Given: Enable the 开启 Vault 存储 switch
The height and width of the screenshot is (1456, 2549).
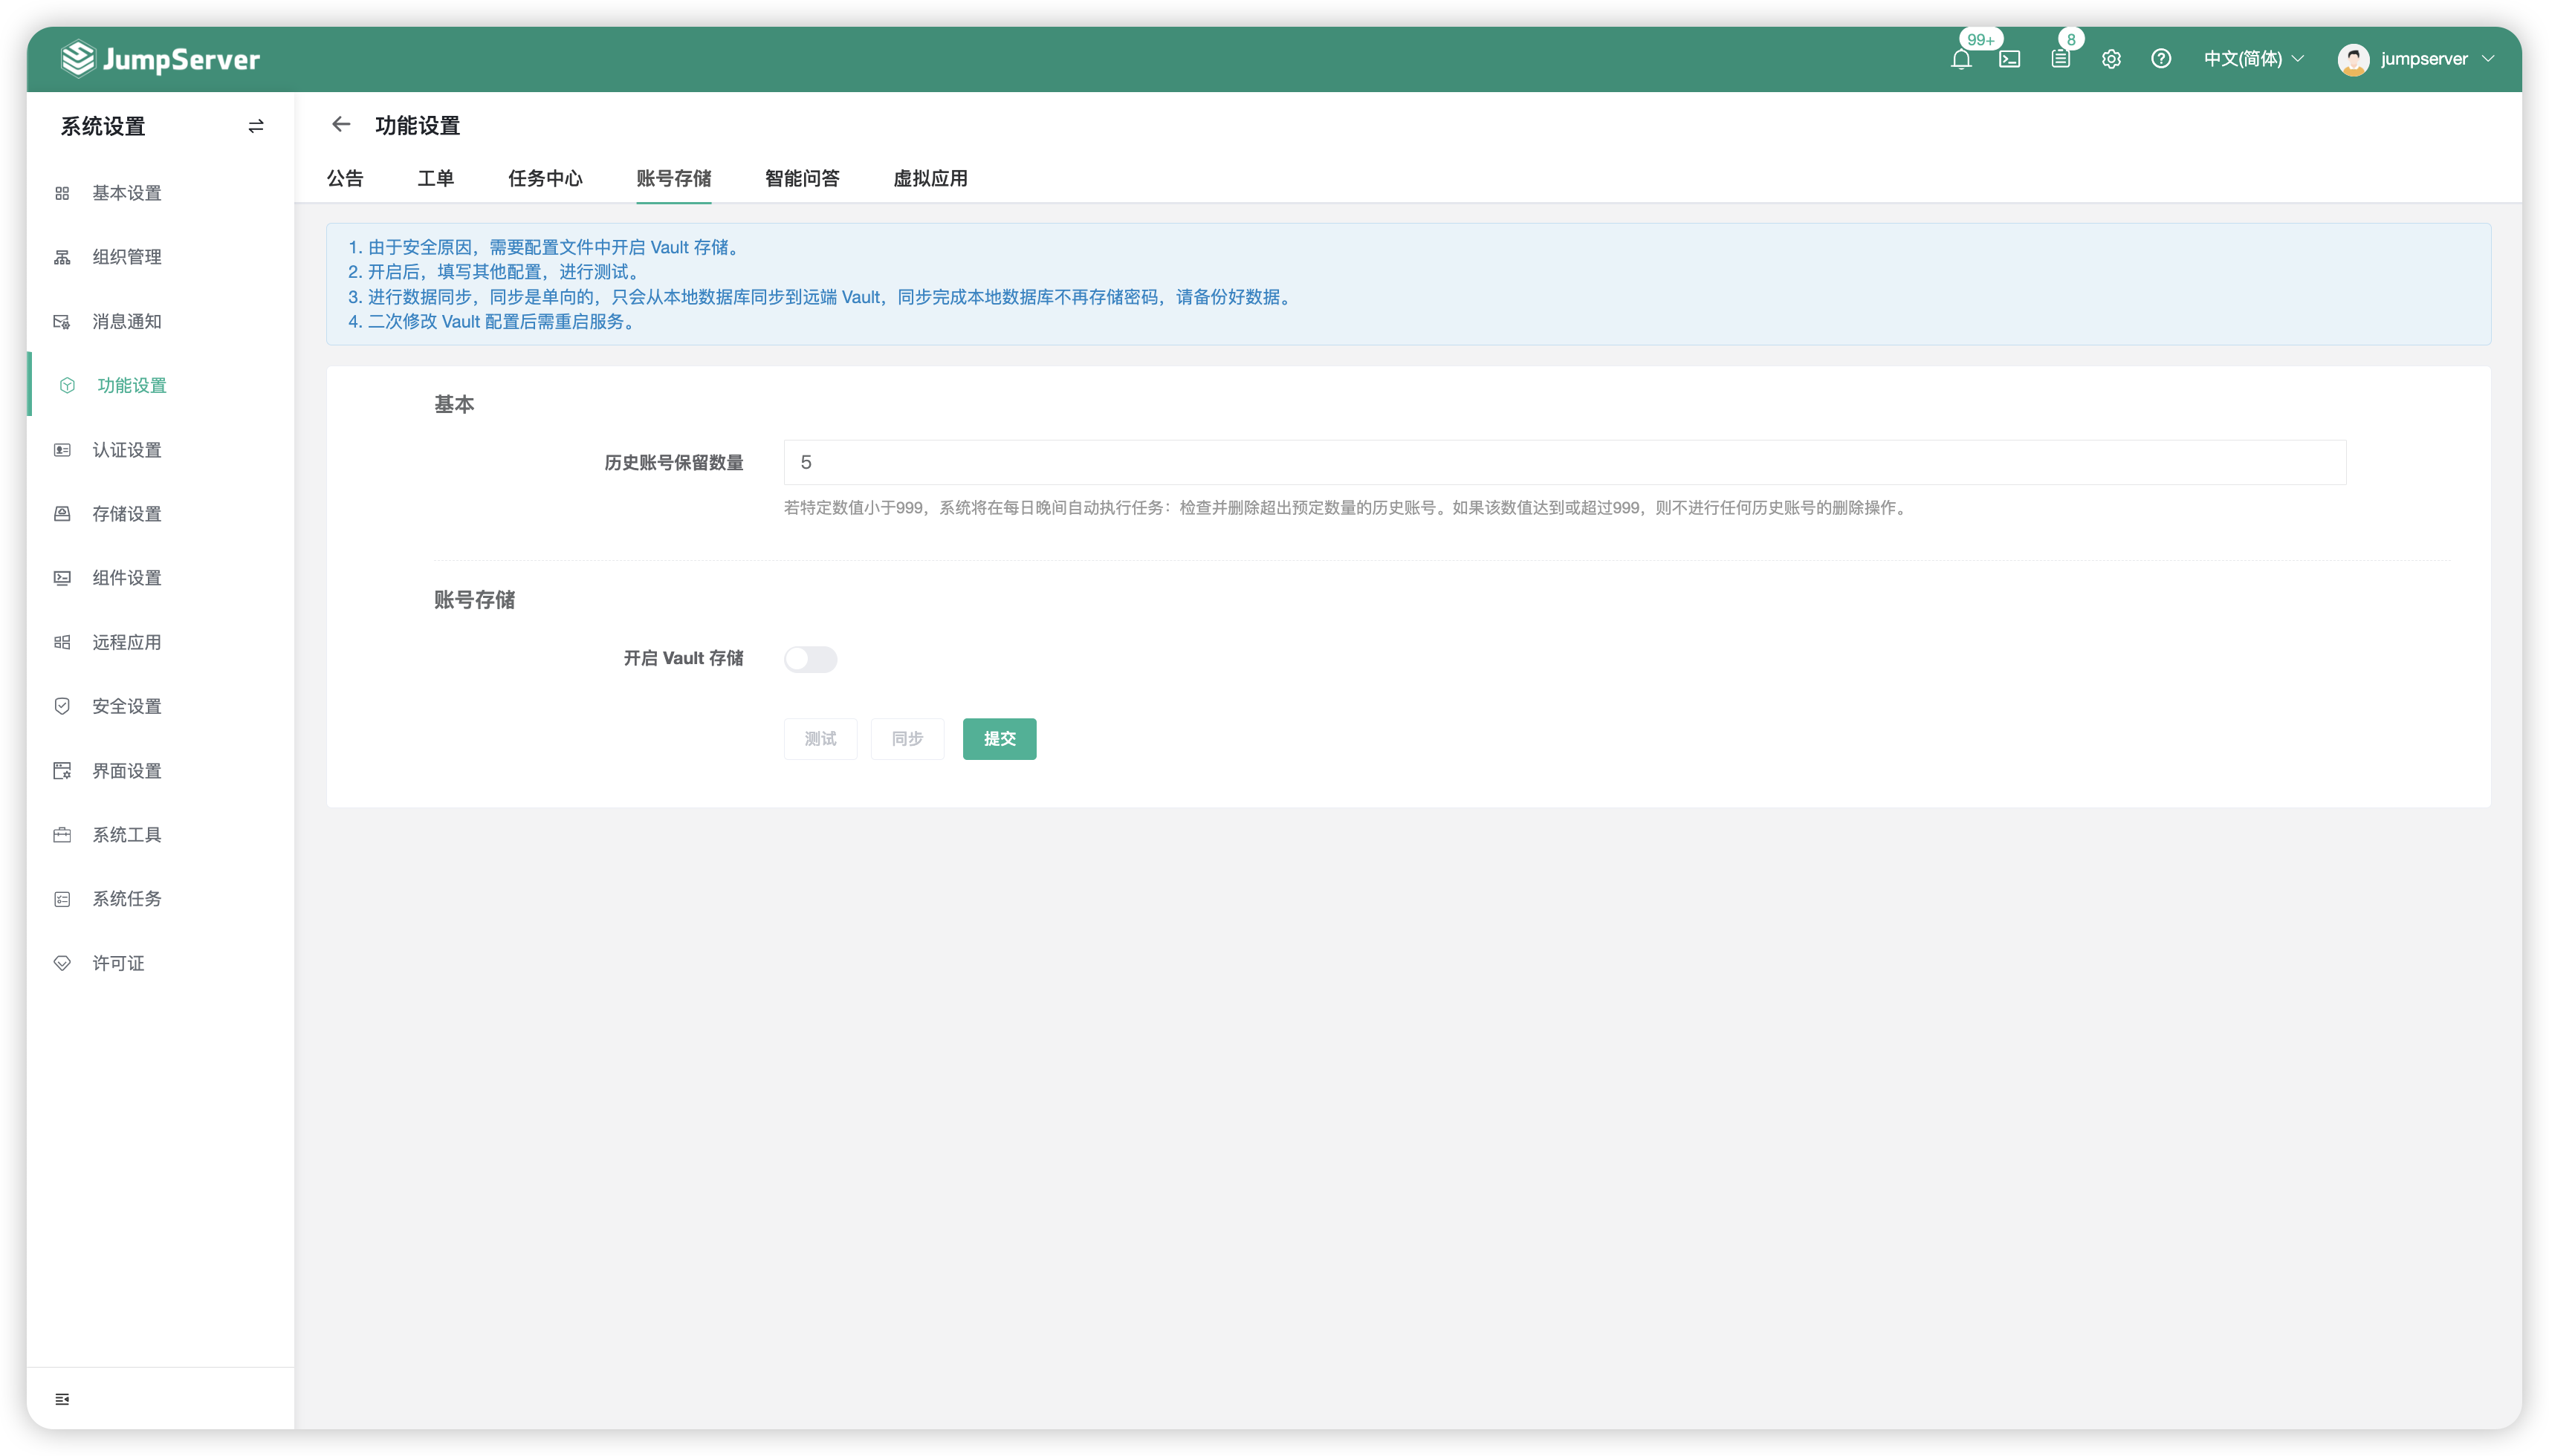Looking at the screenshot, I should [x=810, y=659].
